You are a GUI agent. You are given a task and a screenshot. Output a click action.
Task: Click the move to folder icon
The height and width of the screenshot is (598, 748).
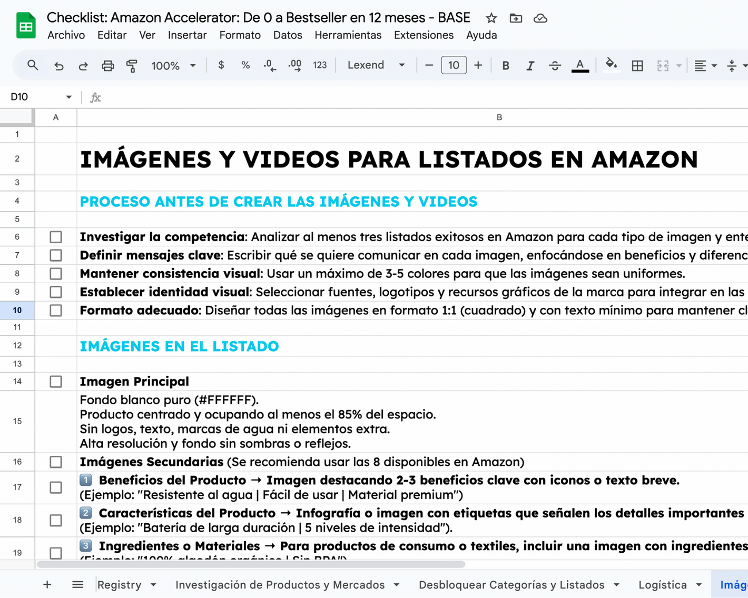[516, 18]
